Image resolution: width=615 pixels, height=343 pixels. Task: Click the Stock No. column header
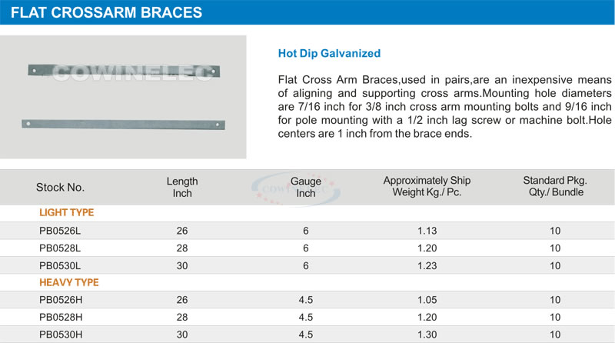[x=60, y=188]
